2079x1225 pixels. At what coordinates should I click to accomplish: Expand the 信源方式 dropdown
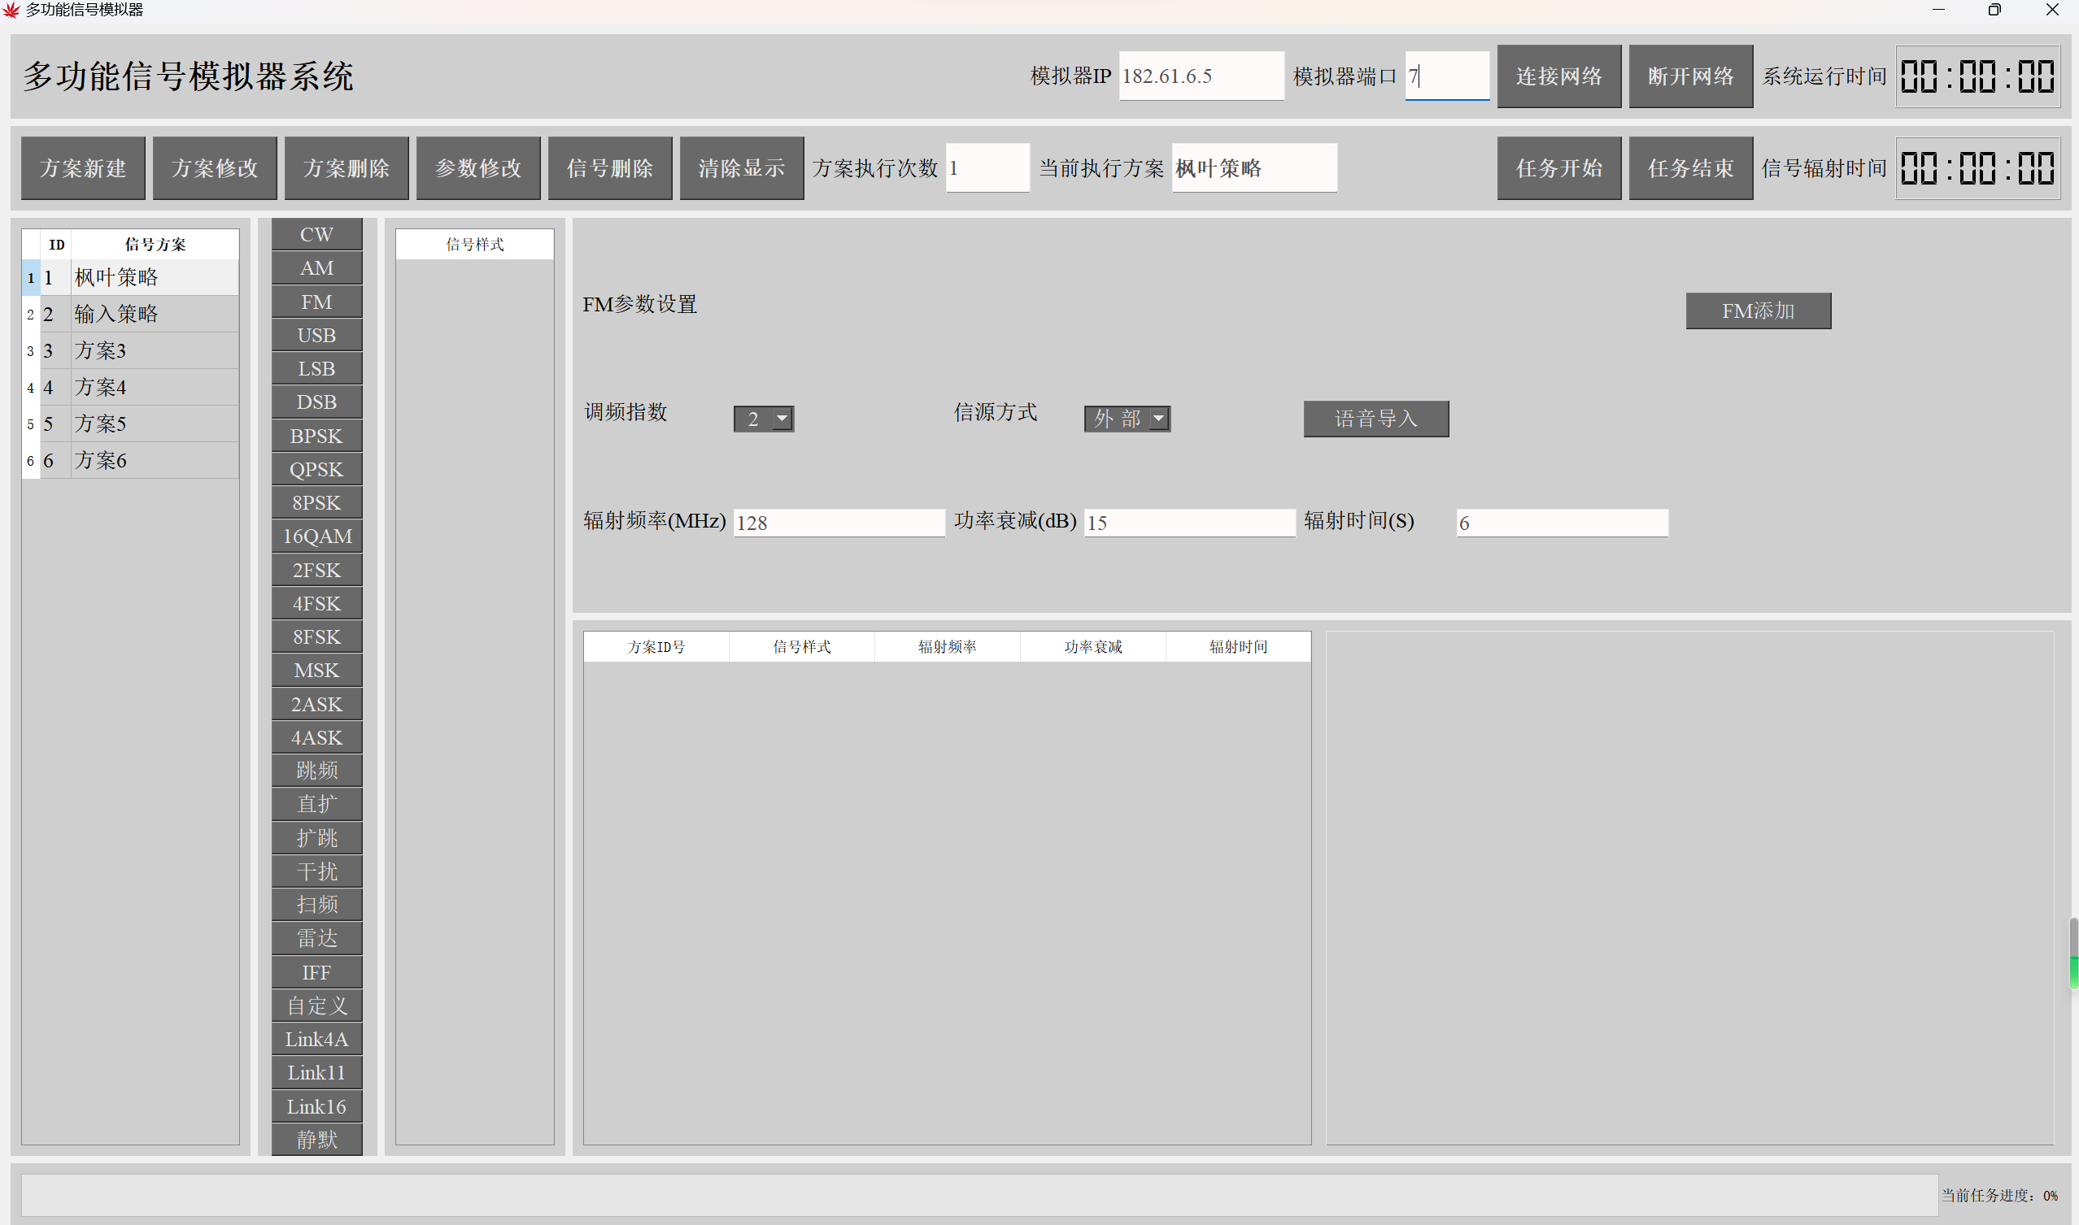pos(1159,419)
